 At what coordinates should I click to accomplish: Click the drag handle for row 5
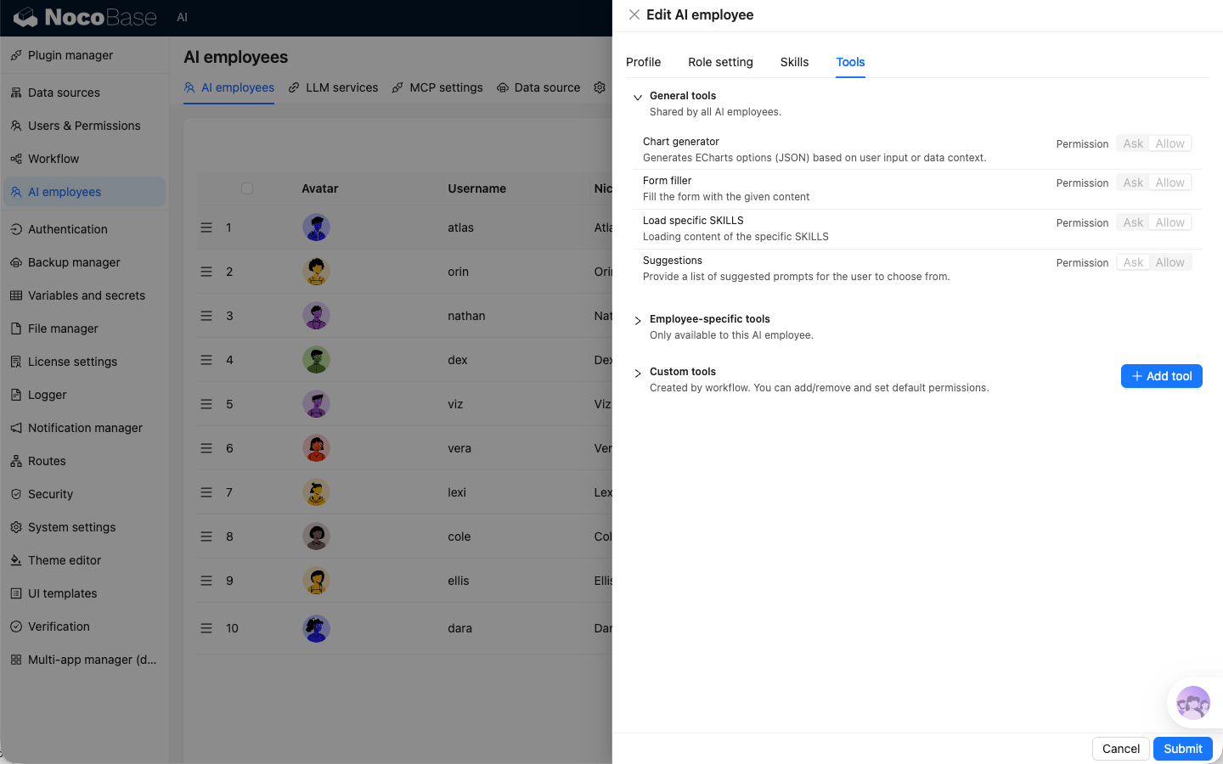coord(206,404)
